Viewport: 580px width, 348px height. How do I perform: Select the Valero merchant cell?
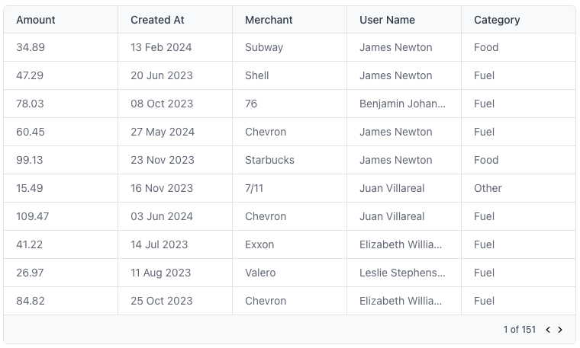[290, 273]
